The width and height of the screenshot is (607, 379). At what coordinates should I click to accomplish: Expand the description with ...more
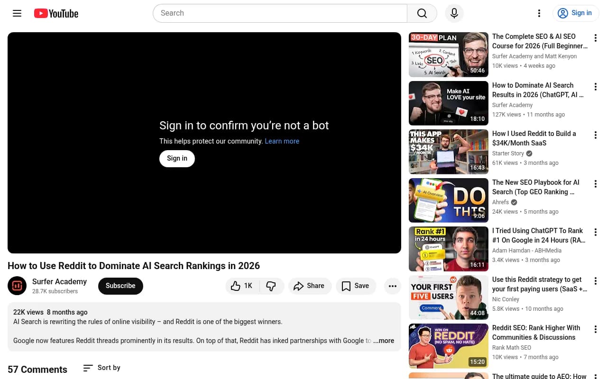384,341
